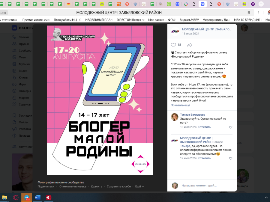Viewport: 270px width, 202px height.
Task: Open Реклама megaphone icon in VK sidebar
Action: point(14,129)
